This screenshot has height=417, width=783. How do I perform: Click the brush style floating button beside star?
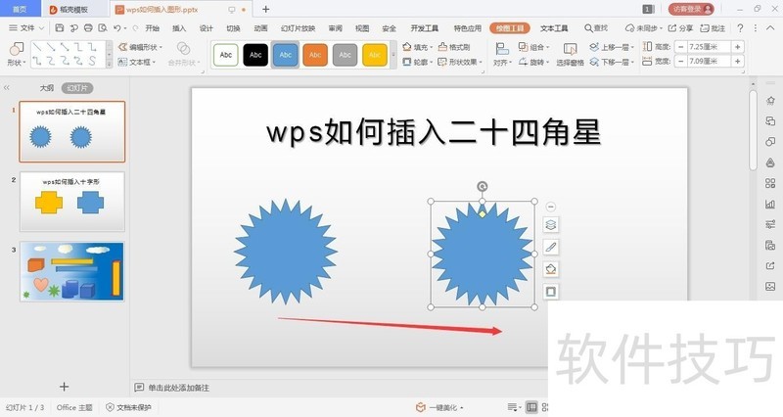pos(551,247)
